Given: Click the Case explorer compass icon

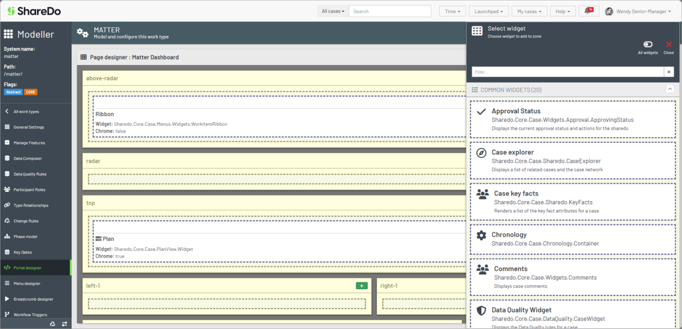Looking at the screenshot, I should pos(481,153).
